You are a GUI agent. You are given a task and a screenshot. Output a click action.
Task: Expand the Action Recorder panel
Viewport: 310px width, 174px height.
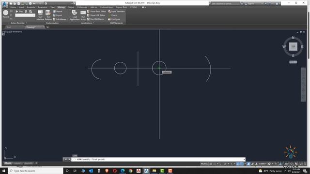pos(18,23)
